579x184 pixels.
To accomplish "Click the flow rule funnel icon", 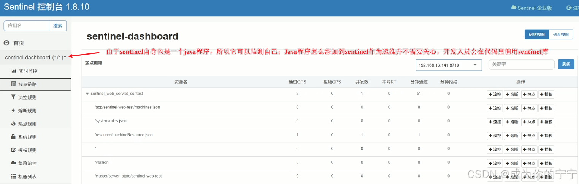I will 14,97.
